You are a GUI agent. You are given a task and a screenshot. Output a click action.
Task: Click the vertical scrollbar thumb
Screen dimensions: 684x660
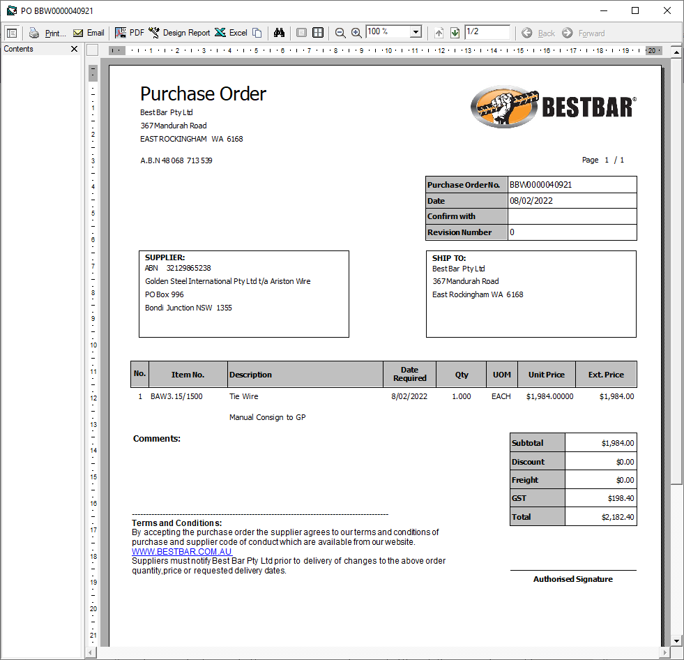[676, 271]
